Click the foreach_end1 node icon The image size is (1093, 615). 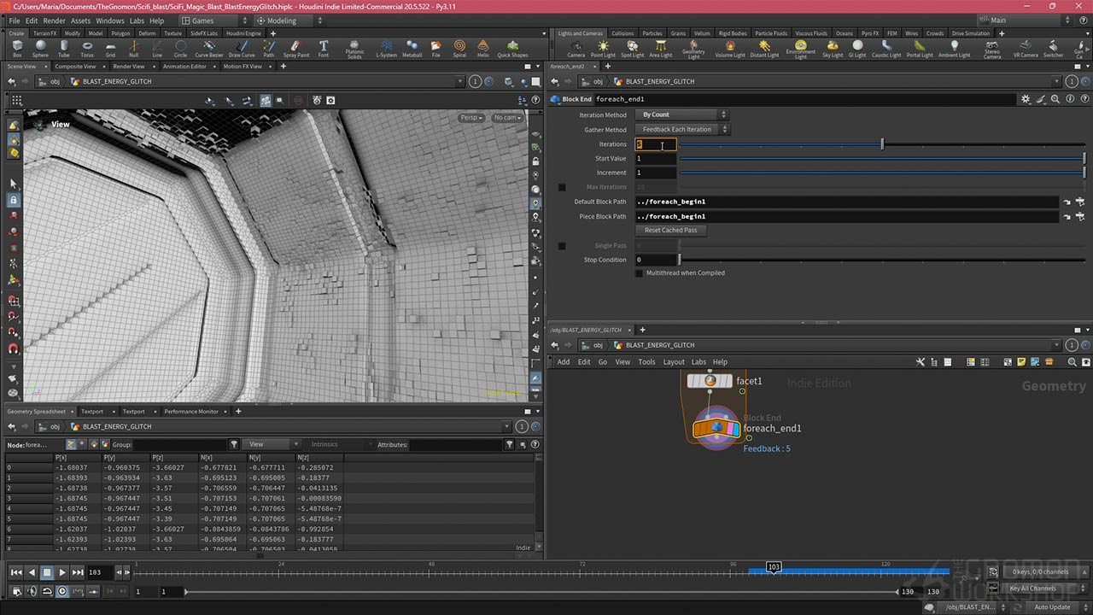(716, 427)
